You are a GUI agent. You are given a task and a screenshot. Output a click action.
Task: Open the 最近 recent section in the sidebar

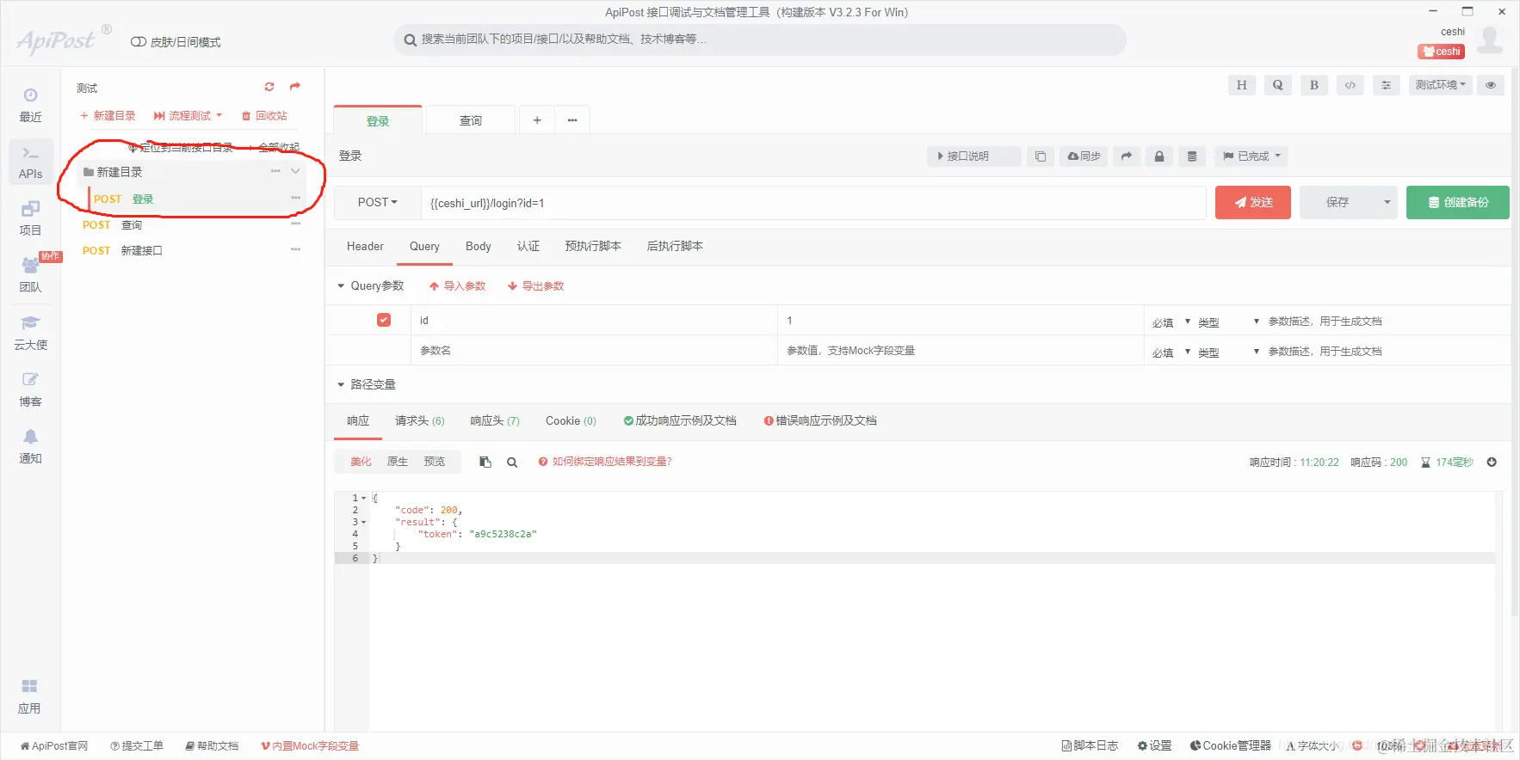[30, 105]
